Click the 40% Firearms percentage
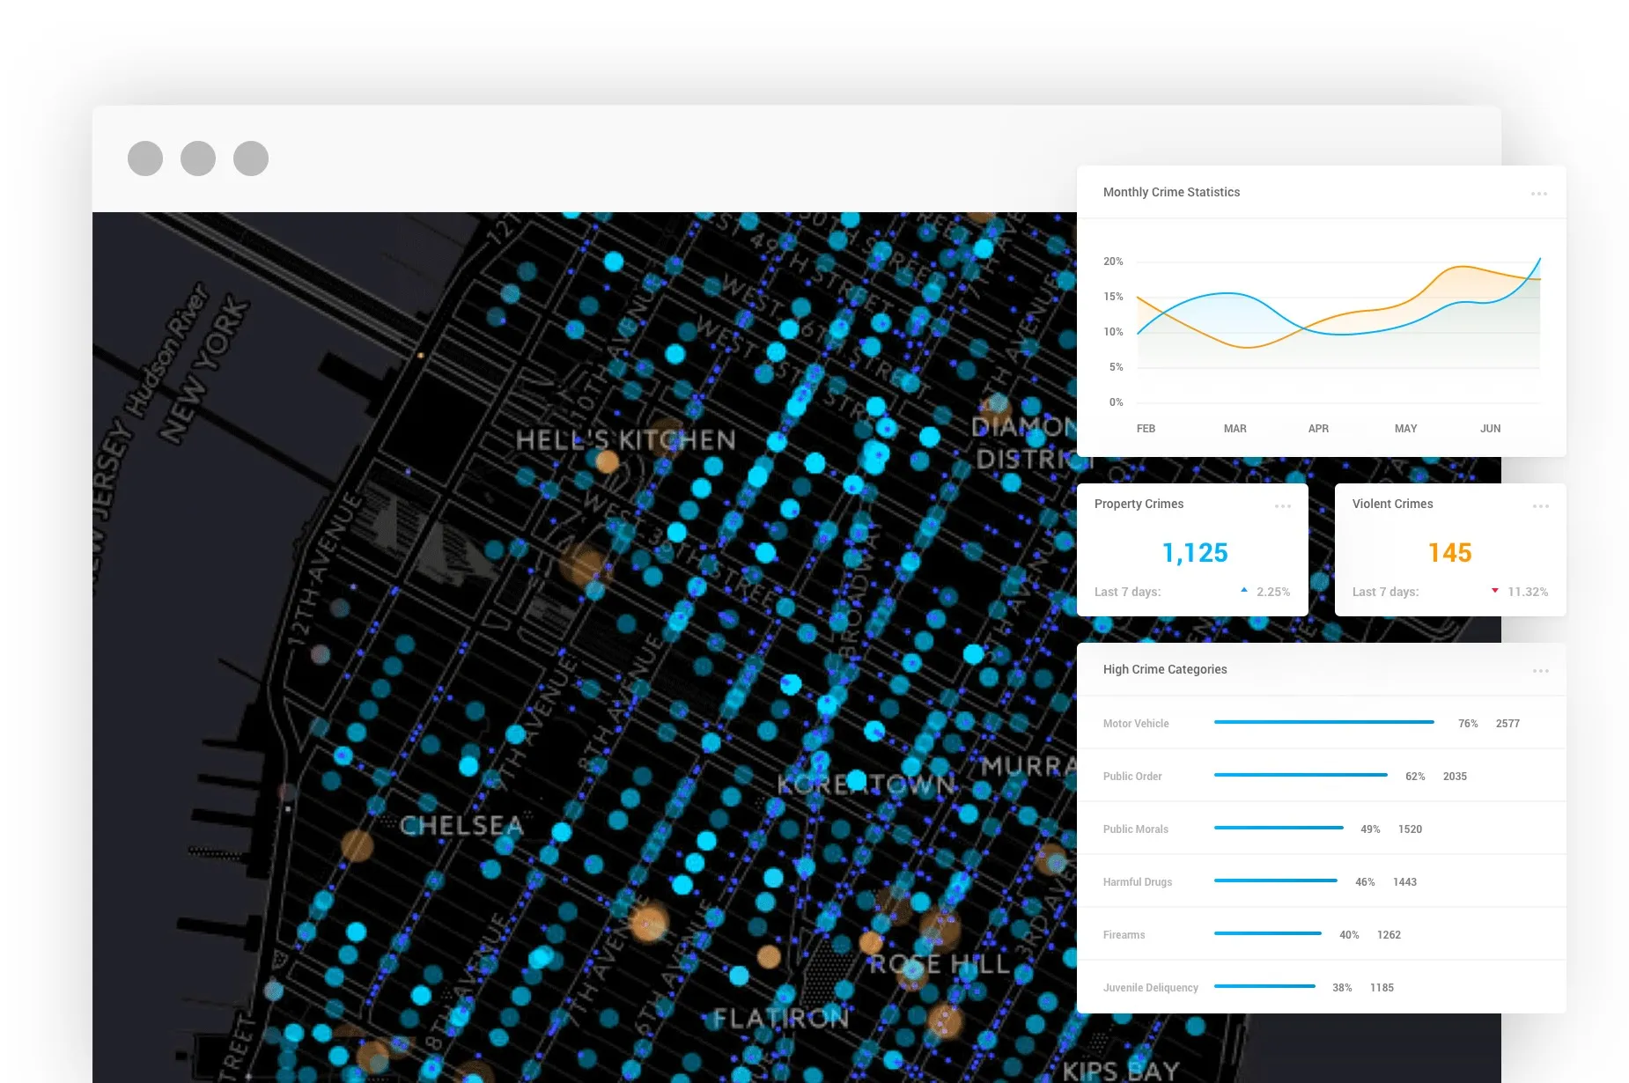 (1349, 935)
